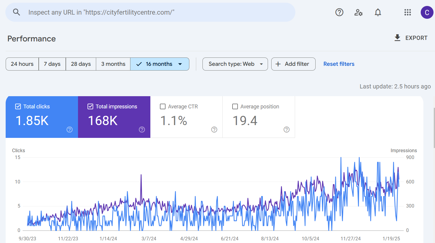Select the 3 months range
Screen dimensions: 435x243
click(113, 64)
